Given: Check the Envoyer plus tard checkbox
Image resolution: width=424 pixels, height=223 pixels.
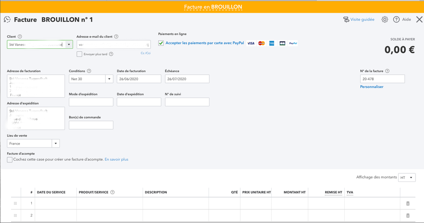Looking at the screenshot, I should pos(79,54).
